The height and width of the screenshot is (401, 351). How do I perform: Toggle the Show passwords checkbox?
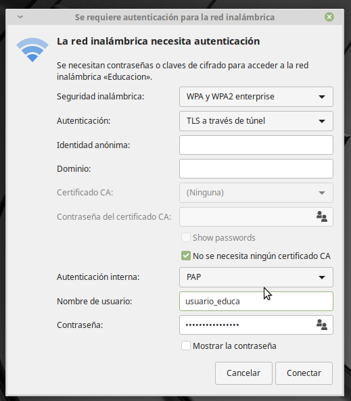186,237
